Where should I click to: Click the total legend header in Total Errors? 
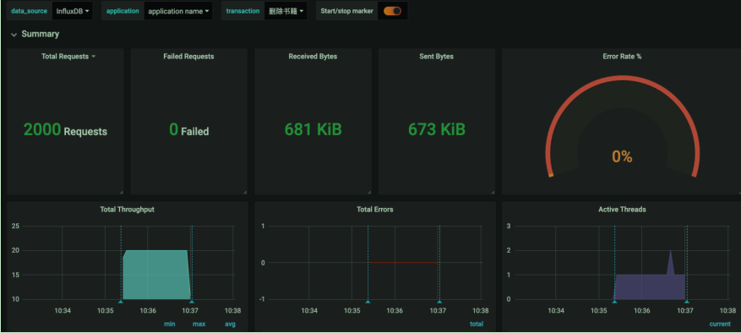pos(477,324)
